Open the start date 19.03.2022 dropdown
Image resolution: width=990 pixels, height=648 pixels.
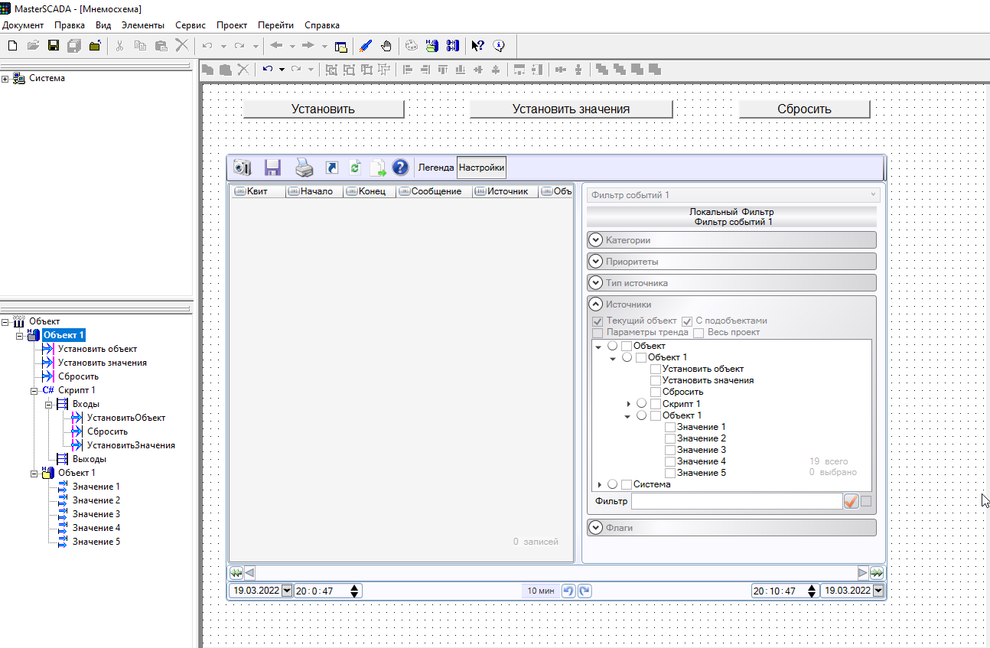(288, 591)
